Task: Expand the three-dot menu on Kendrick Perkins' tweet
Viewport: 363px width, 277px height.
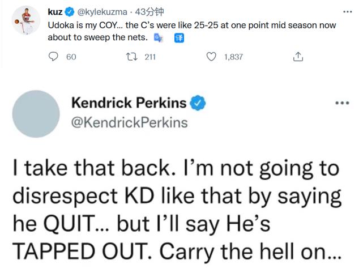Action: click(x=343, y=103)
